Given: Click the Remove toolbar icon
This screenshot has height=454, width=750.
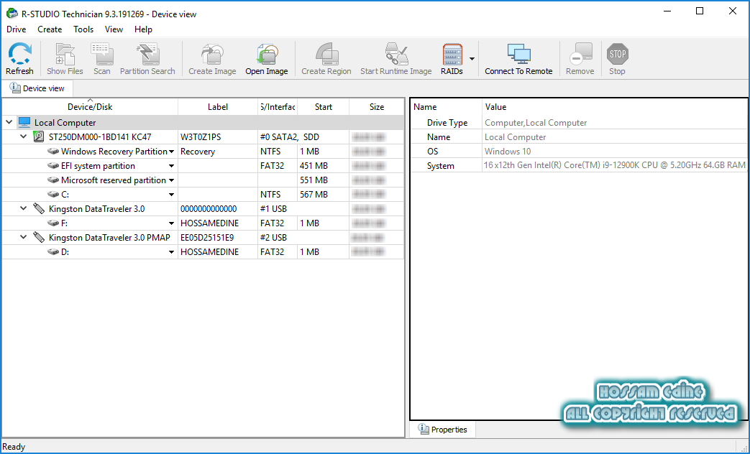Looking at the screenshot, I should click(x=580, y=54).
